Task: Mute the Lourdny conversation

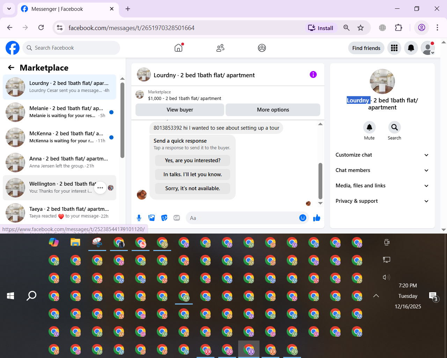Action: click(x=369, y=127)
